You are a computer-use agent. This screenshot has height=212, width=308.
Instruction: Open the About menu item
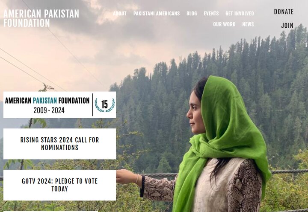(120, 14)
